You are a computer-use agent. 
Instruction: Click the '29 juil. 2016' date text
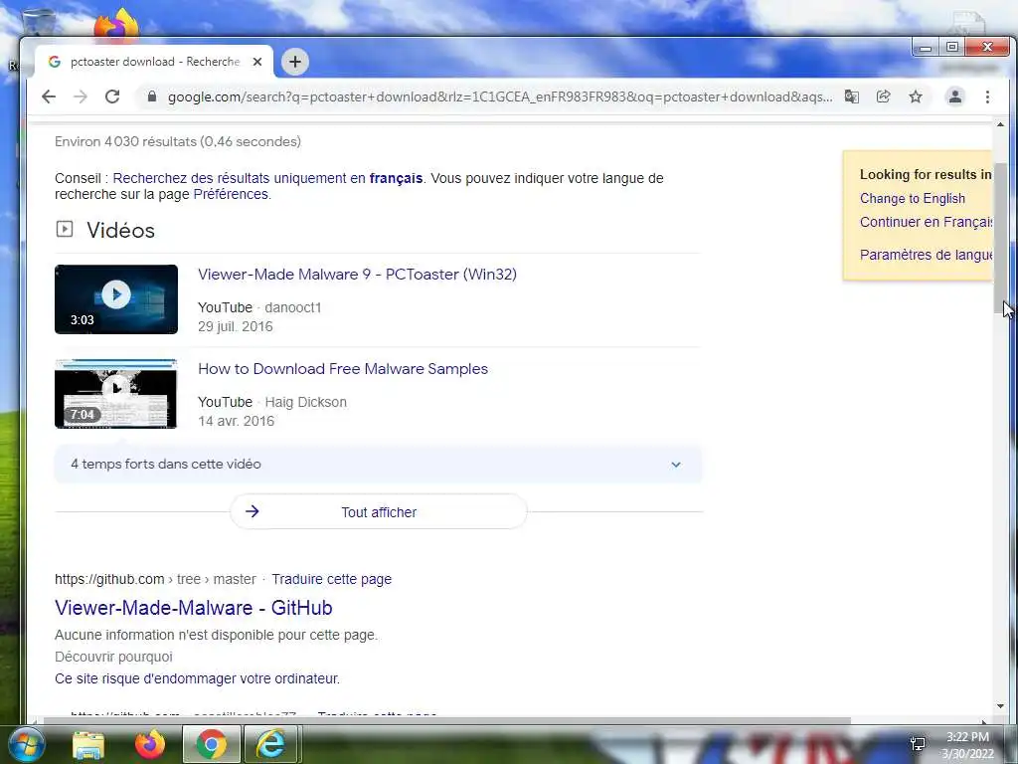click(x=235, y=326)
